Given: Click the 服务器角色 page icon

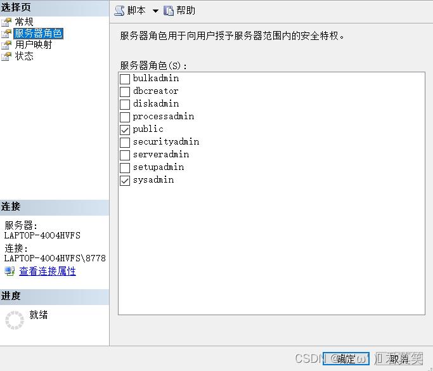Looking at the screenshot, I should [6, 34].
